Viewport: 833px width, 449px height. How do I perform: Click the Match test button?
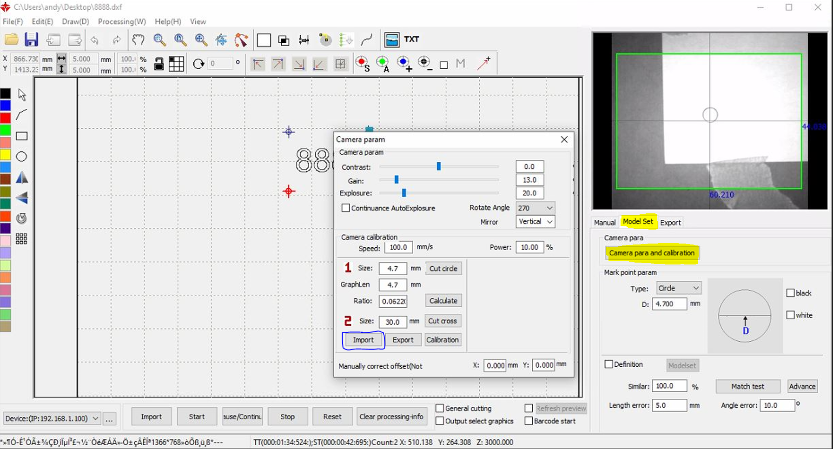[747, 386]
